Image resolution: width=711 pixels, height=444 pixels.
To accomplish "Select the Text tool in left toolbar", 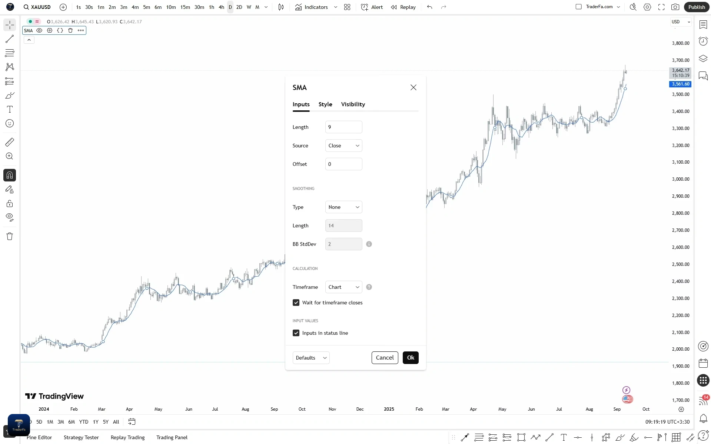I will [x=10, y=109].
